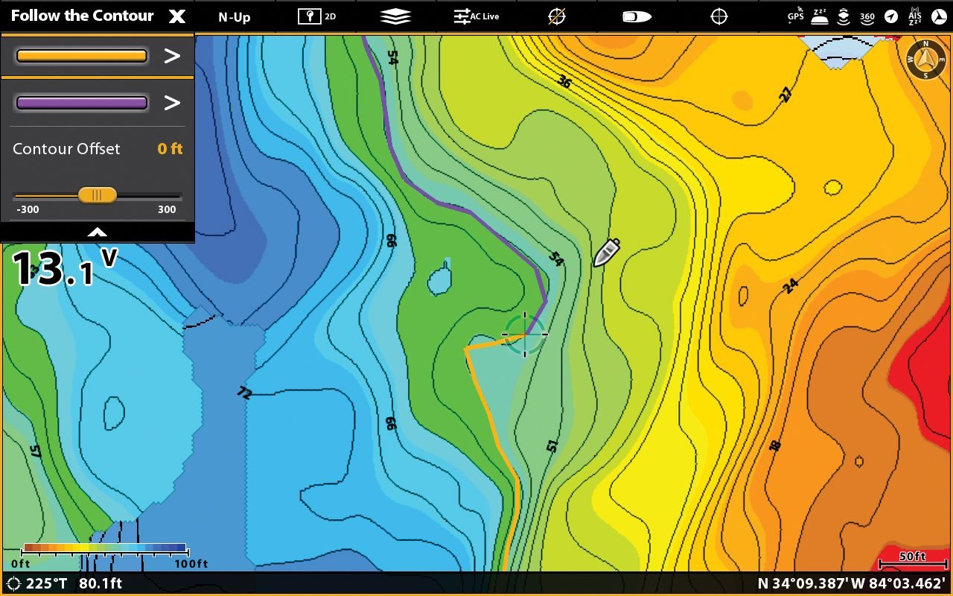Click the Contour Offset slider handle
Viewport: 953px width, 596px height.
pyautogui.click(x=97, y=195)
